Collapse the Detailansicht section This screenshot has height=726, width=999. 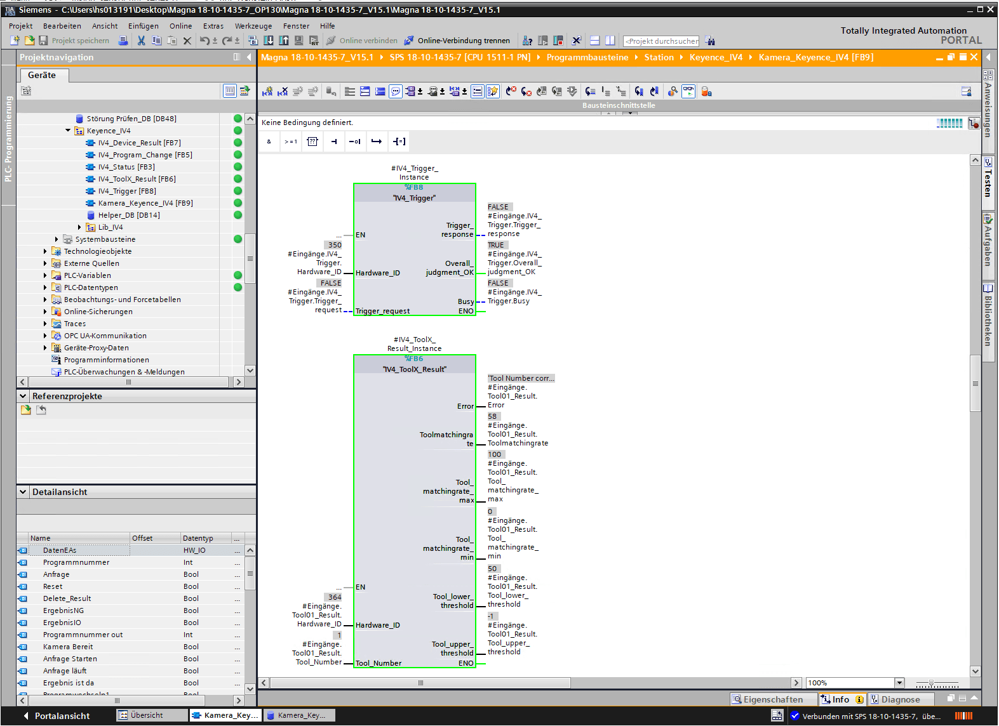23,492
